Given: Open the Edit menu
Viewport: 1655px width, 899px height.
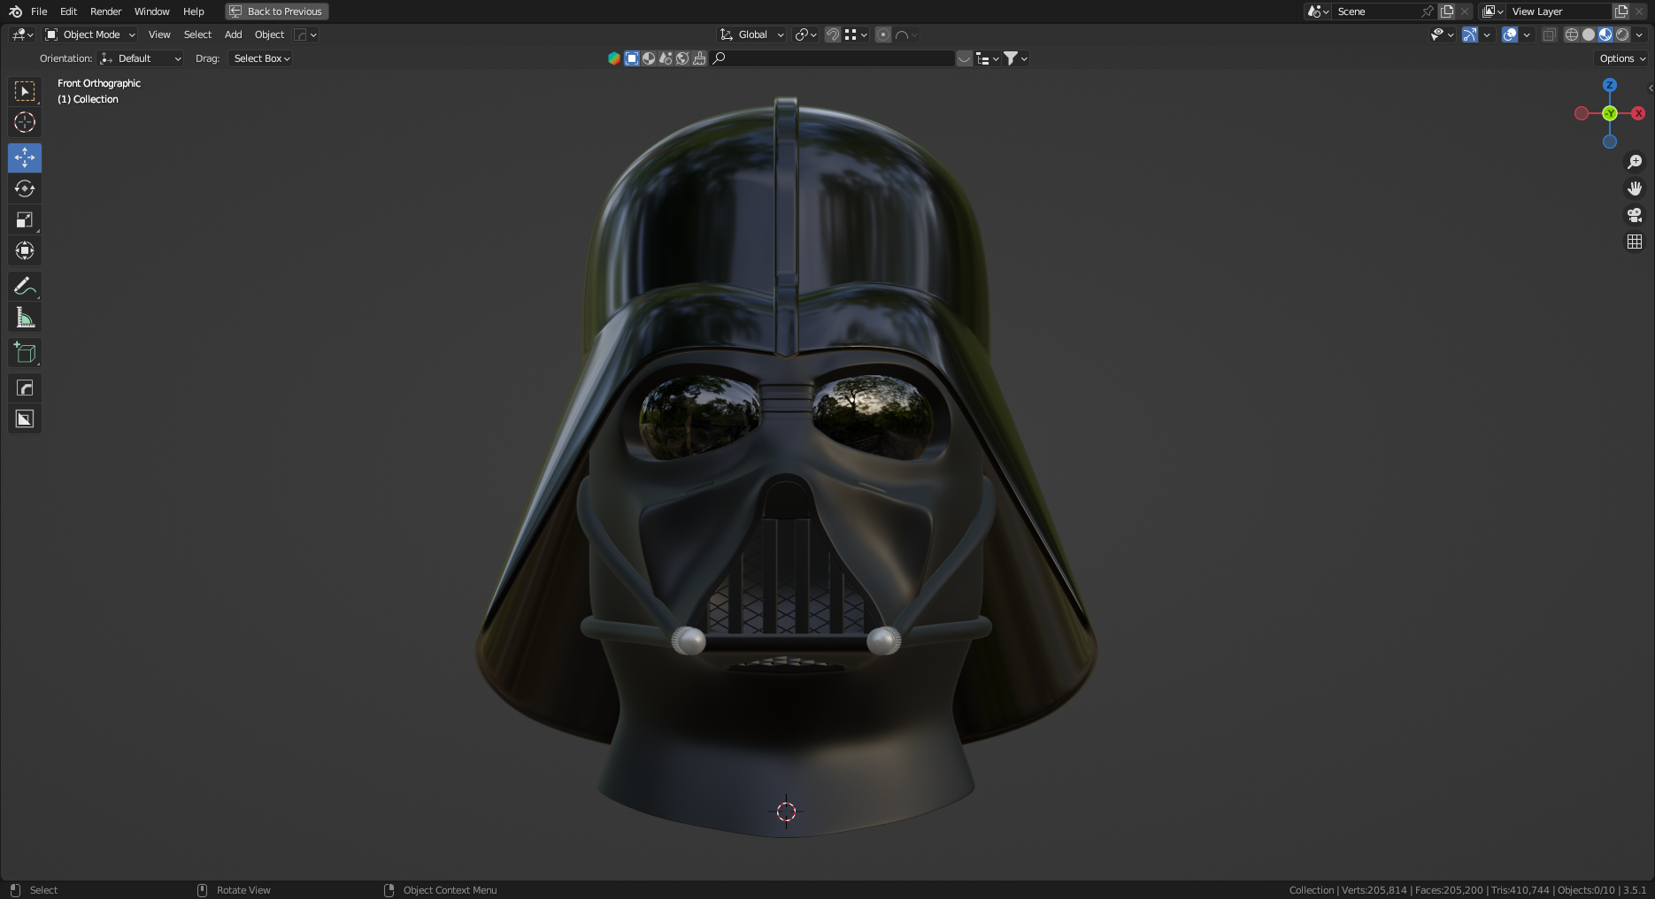Looking at the screenshot, I should pos(68,12).
